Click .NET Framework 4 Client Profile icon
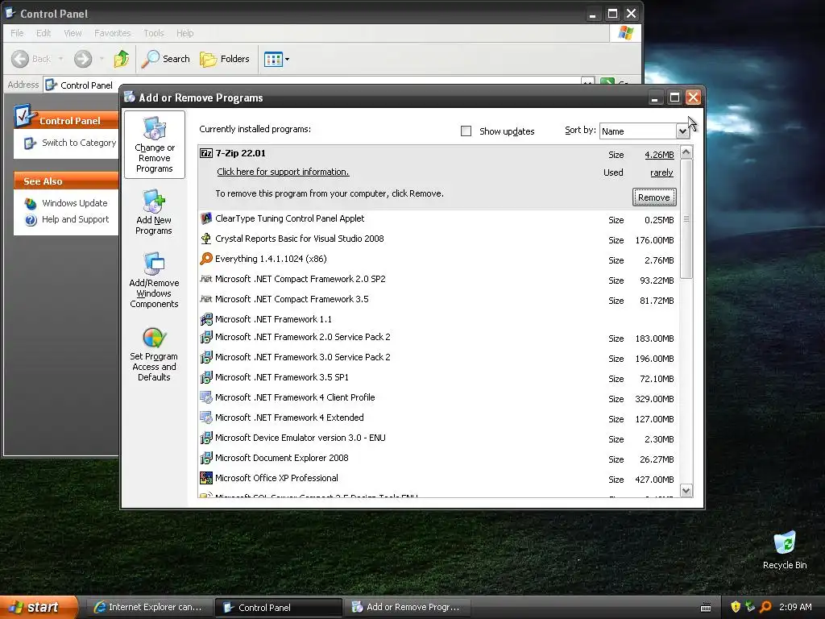 pos(206,397)
